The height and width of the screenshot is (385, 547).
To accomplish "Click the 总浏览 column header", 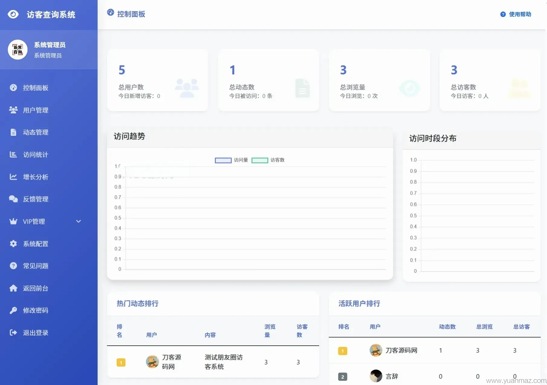I will (484, 327).
